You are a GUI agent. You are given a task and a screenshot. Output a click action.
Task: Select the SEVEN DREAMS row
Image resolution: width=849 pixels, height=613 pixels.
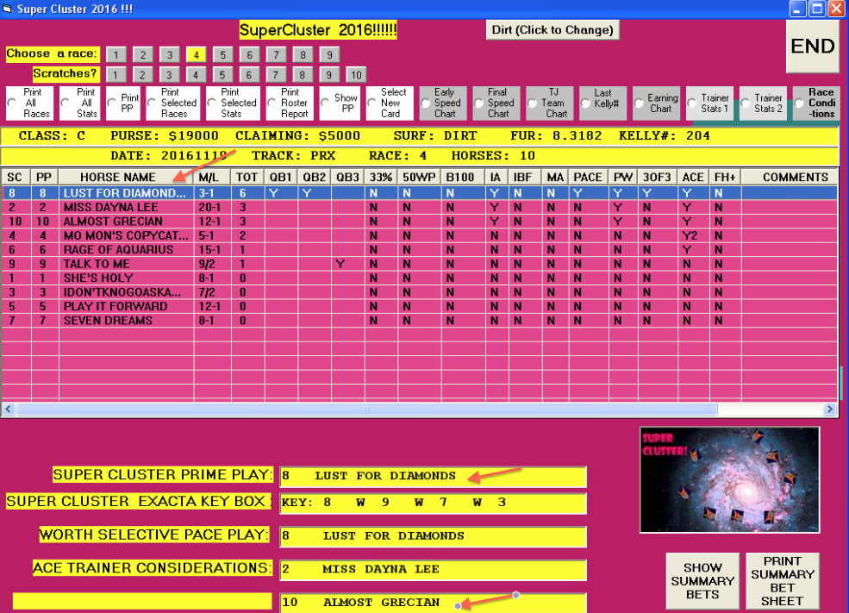[420, 321]
